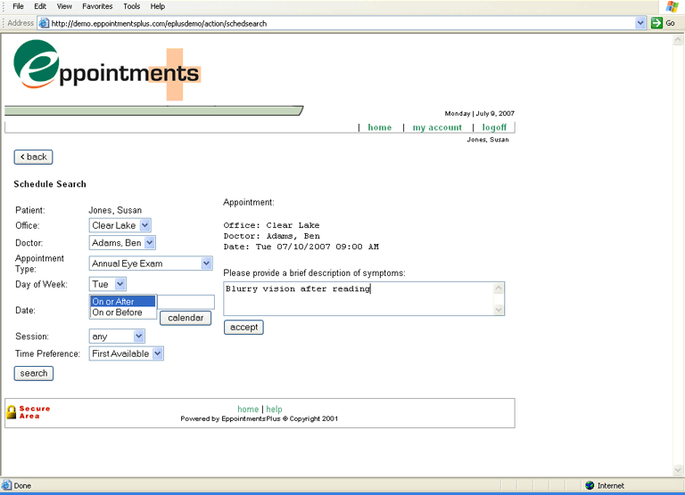Open the Appointment Type dropdown
The width and height of the screenshot is (685, 495).
click(151, 264)
